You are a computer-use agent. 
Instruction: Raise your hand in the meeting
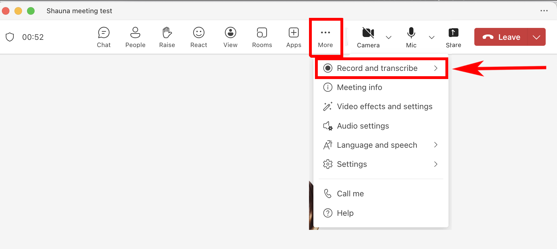(167, 37)
